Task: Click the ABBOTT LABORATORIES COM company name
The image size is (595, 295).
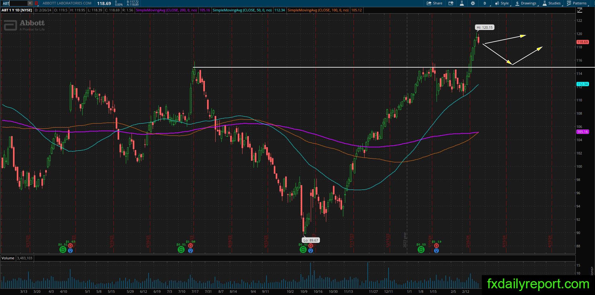Action: tap(67, 3)
